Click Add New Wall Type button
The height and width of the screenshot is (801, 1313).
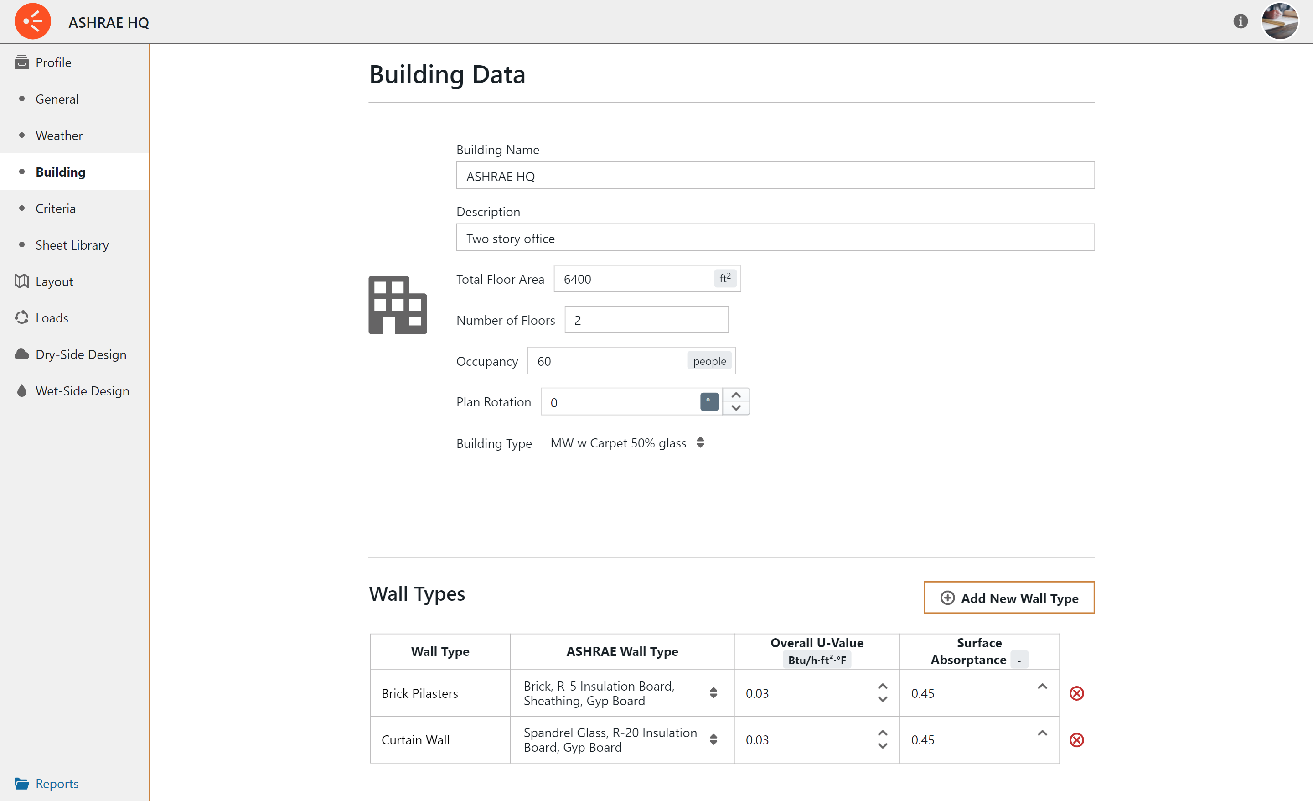1008,598
